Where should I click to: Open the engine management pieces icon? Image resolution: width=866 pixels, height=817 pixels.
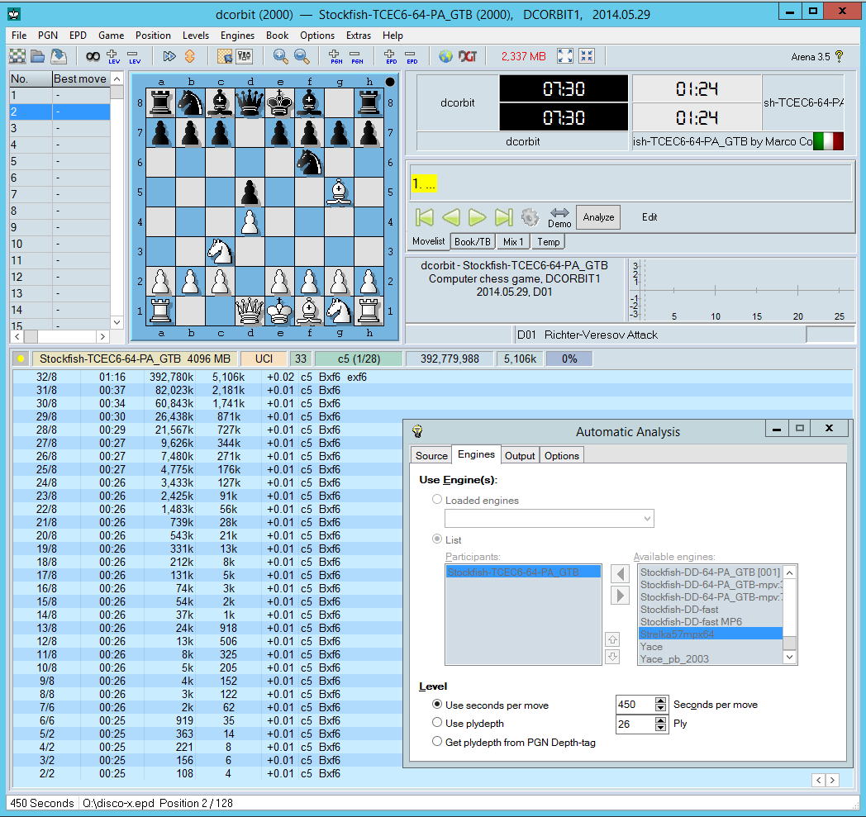coord(244,56)
